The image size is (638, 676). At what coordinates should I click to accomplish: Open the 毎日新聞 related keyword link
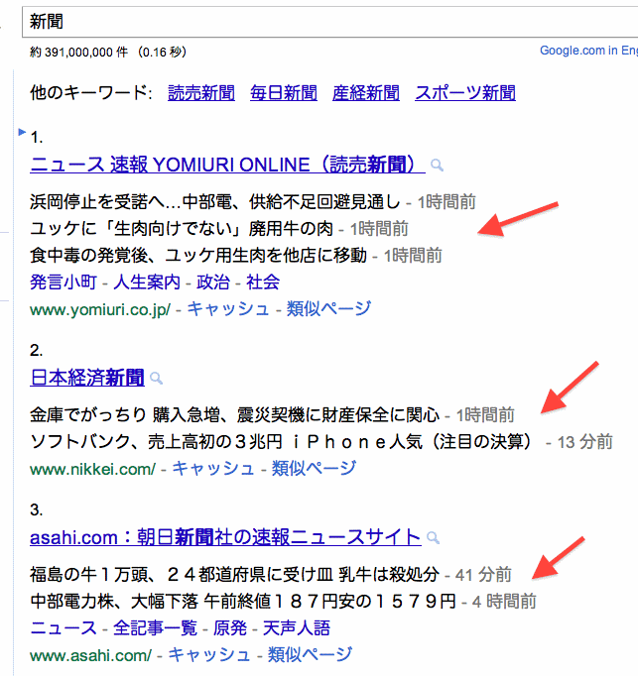coord(284,93)
